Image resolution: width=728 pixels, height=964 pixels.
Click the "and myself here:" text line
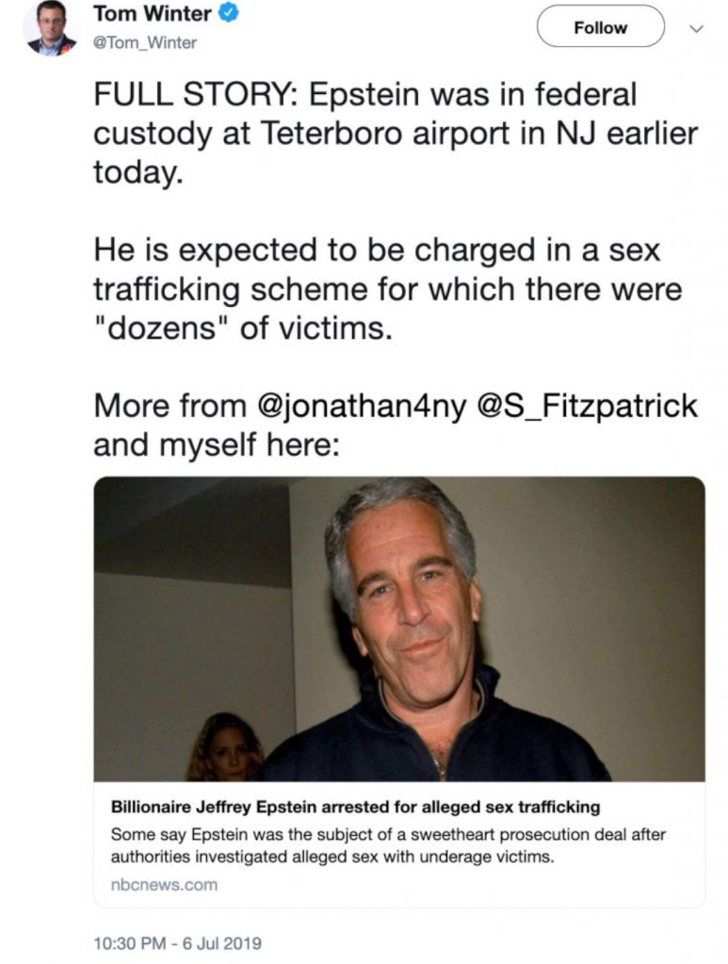coord(216,443)
